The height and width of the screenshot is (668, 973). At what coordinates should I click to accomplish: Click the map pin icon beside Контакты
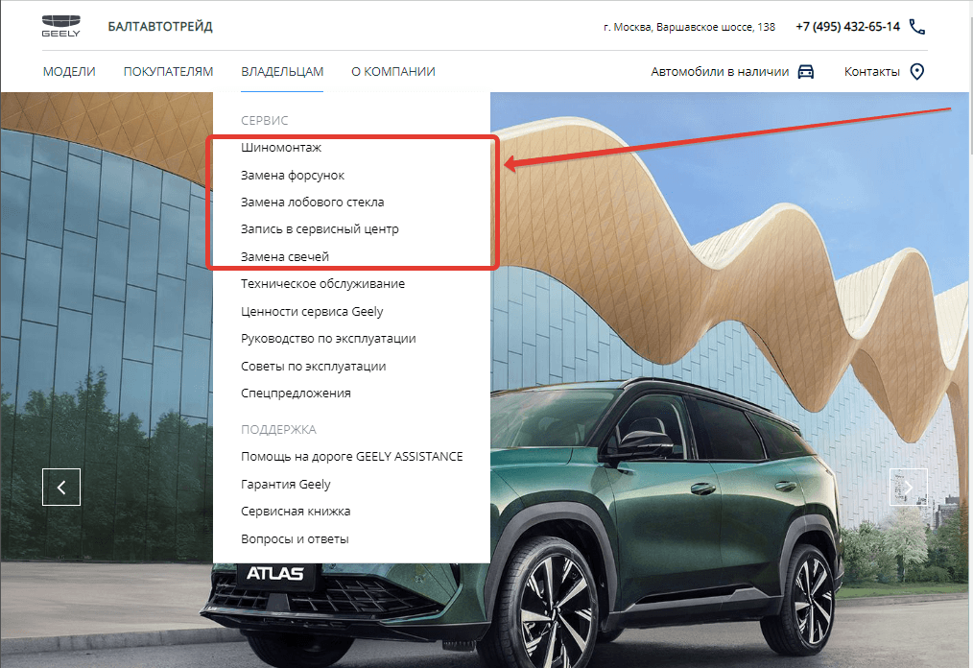[916, 71]
